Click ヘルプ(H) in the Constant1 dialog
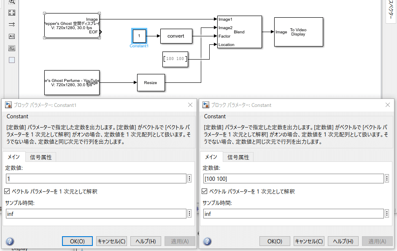397x251 pixels. [146, 241]
